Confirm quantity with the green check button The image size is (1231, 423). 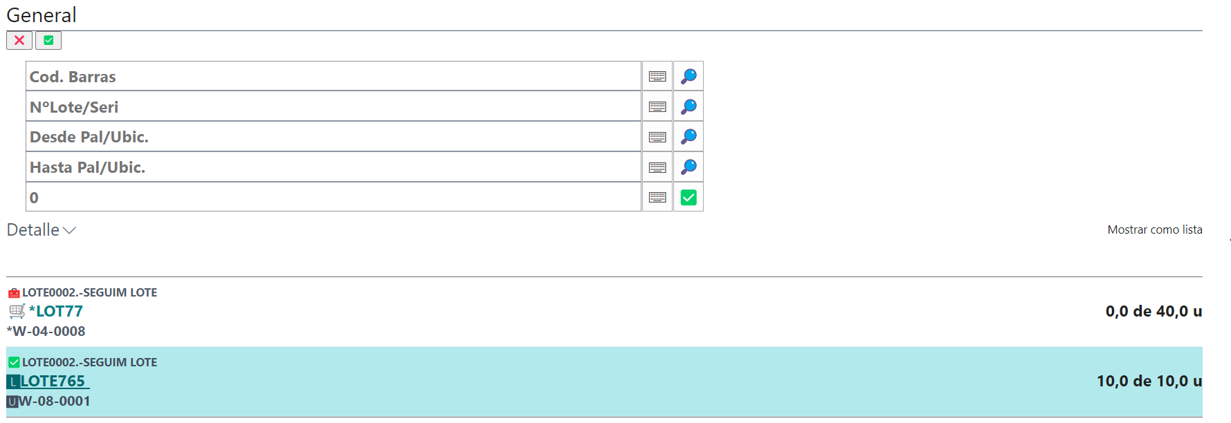[689, 198]
